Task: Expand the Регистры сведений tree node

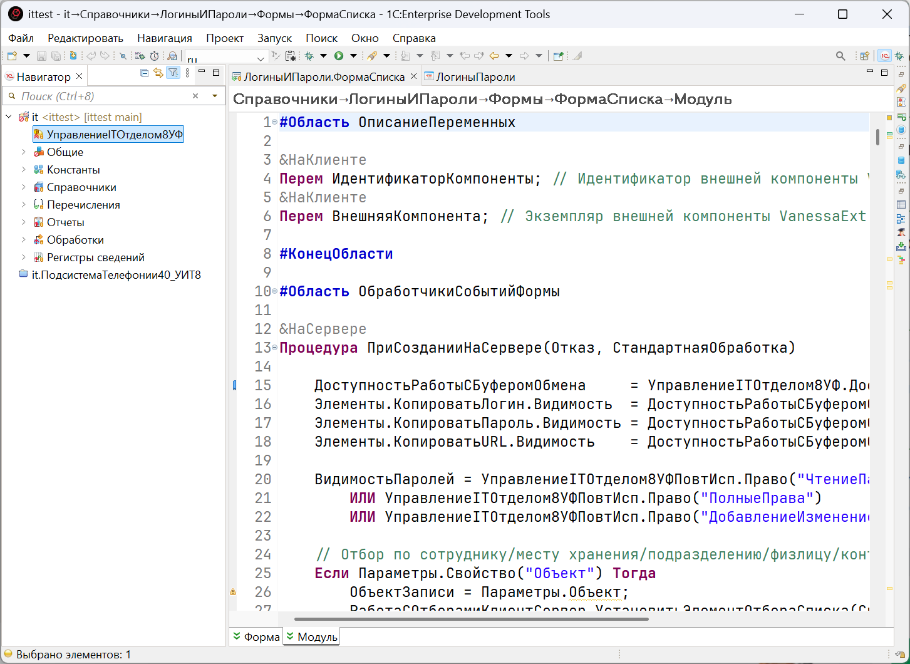Action: [x=24, y=257]
